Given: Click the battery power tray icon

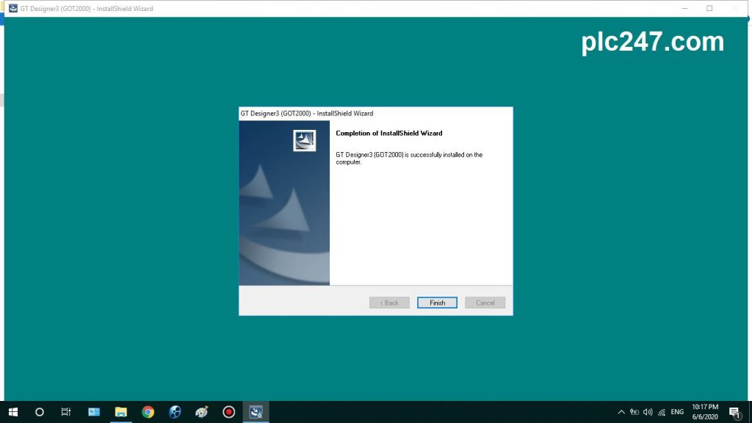Looking at the screenshot, I should pos(634,412).
